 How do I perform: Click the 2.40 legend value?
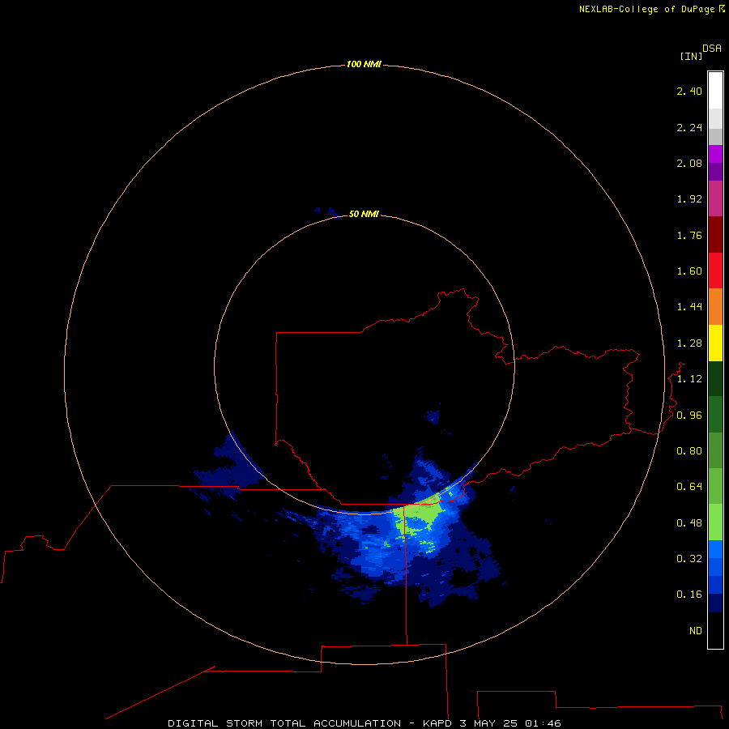click(689, 91)
